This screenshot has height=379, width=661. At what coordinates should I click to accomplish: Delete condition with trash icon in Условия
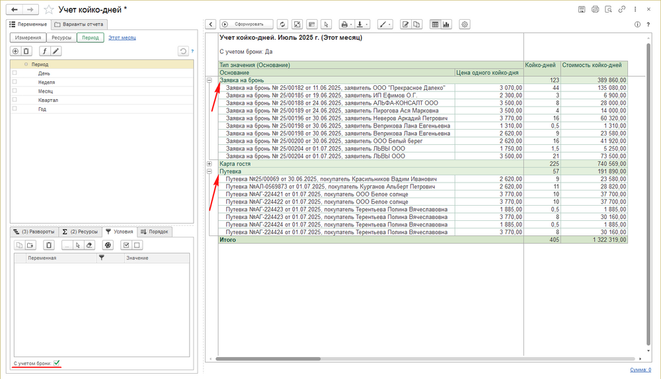click(49, 245)
